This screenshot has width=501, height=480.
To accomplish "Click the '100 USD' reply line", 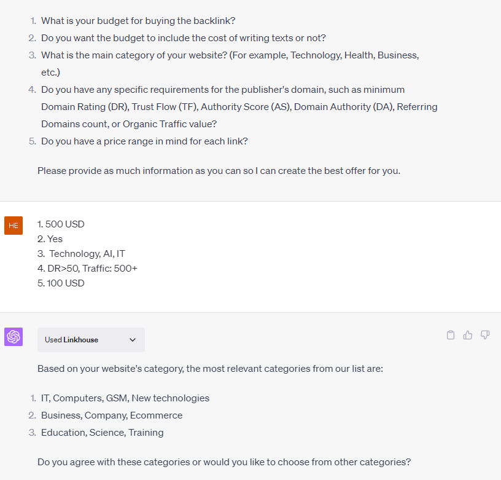I will 61,283.
